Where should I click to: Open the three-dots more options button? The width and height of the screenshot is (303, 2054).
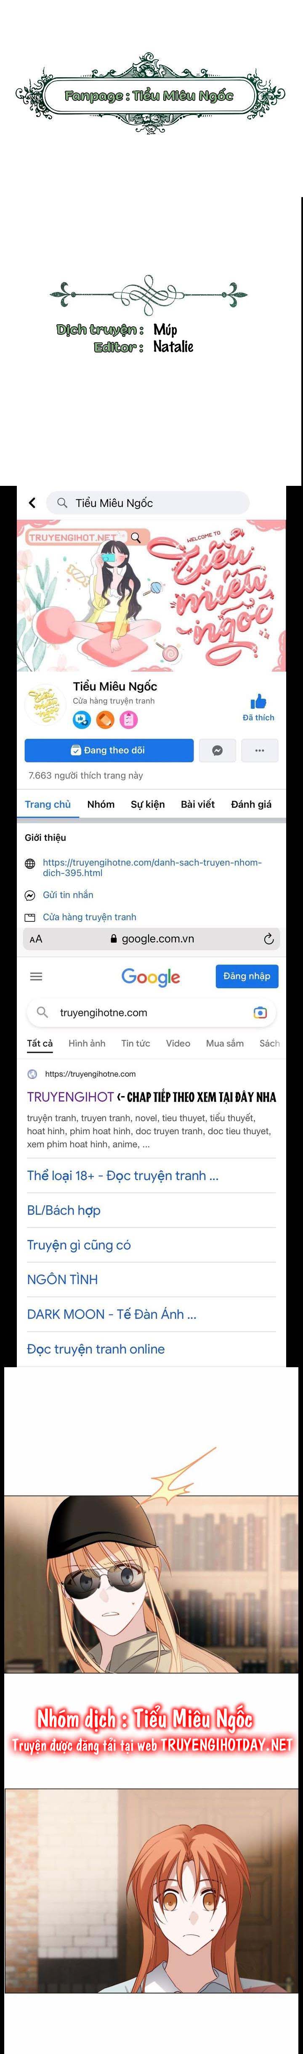259,751
